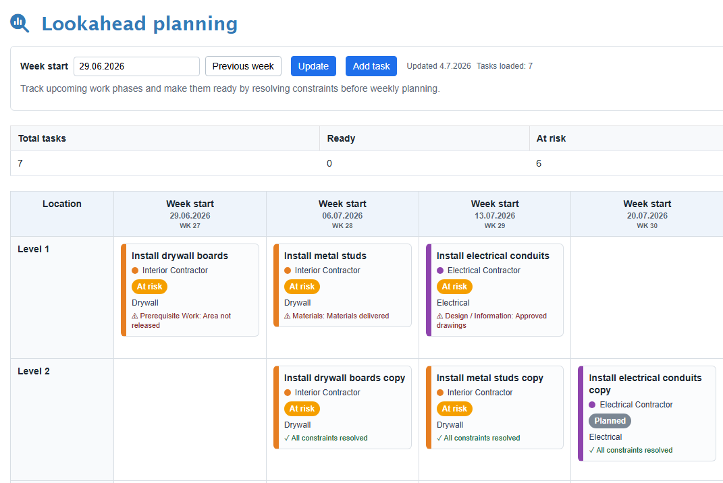This screenshot has height=483, width=723.
Task: Click All constraints resolved under metal studs copy
Action: pos(478,438)
